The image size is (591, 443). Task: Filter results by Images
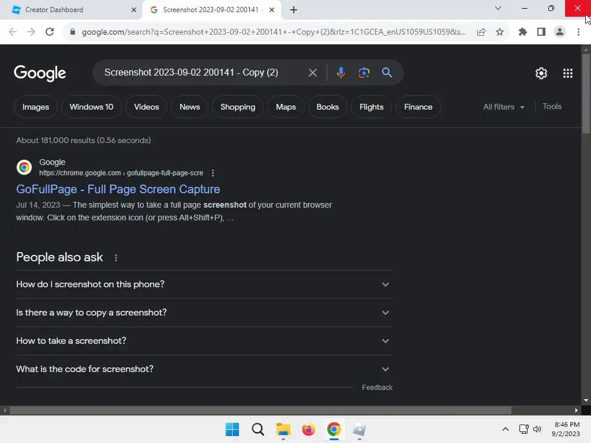[35, 107]
